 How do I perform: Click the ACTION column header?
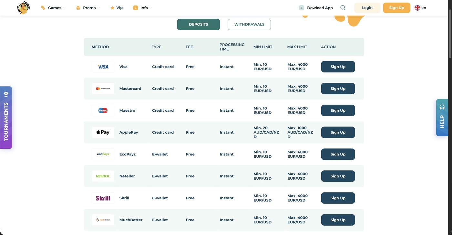point(328,47)
